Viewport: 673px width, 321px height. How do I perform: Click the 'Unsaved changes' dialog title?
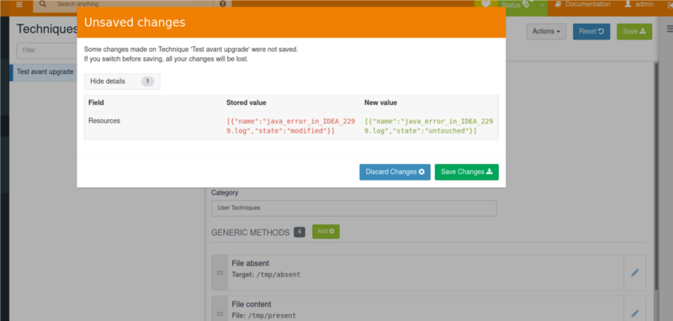coord(135,23)
